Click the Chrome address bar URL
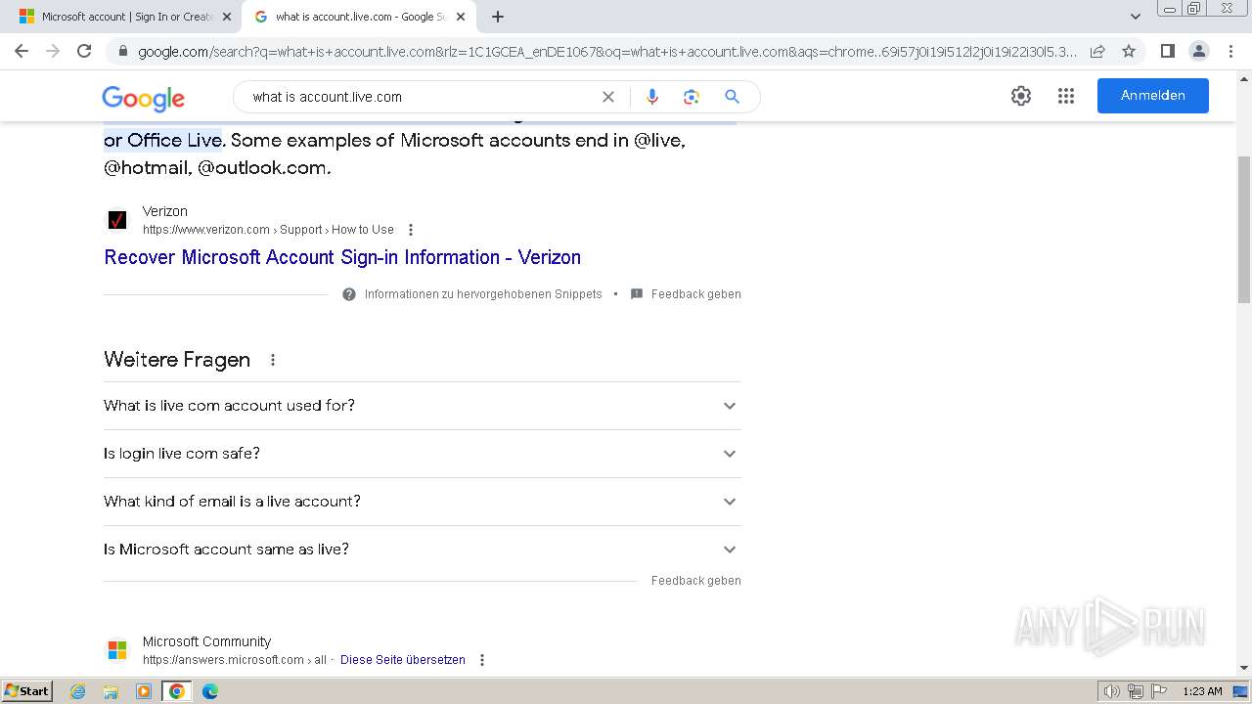Viewport: 1252px width, 704px height. (x=606, y=52)
